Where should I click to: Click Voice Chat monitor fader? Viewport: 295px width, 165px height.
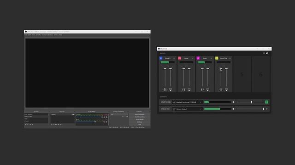point(221,77)
